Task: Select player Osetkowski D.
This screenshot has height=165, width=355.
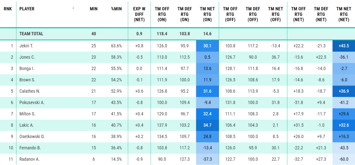Action: click(32, 136)
